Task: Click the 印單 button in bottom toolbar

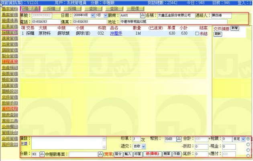Action: click(x=138, y=154)
